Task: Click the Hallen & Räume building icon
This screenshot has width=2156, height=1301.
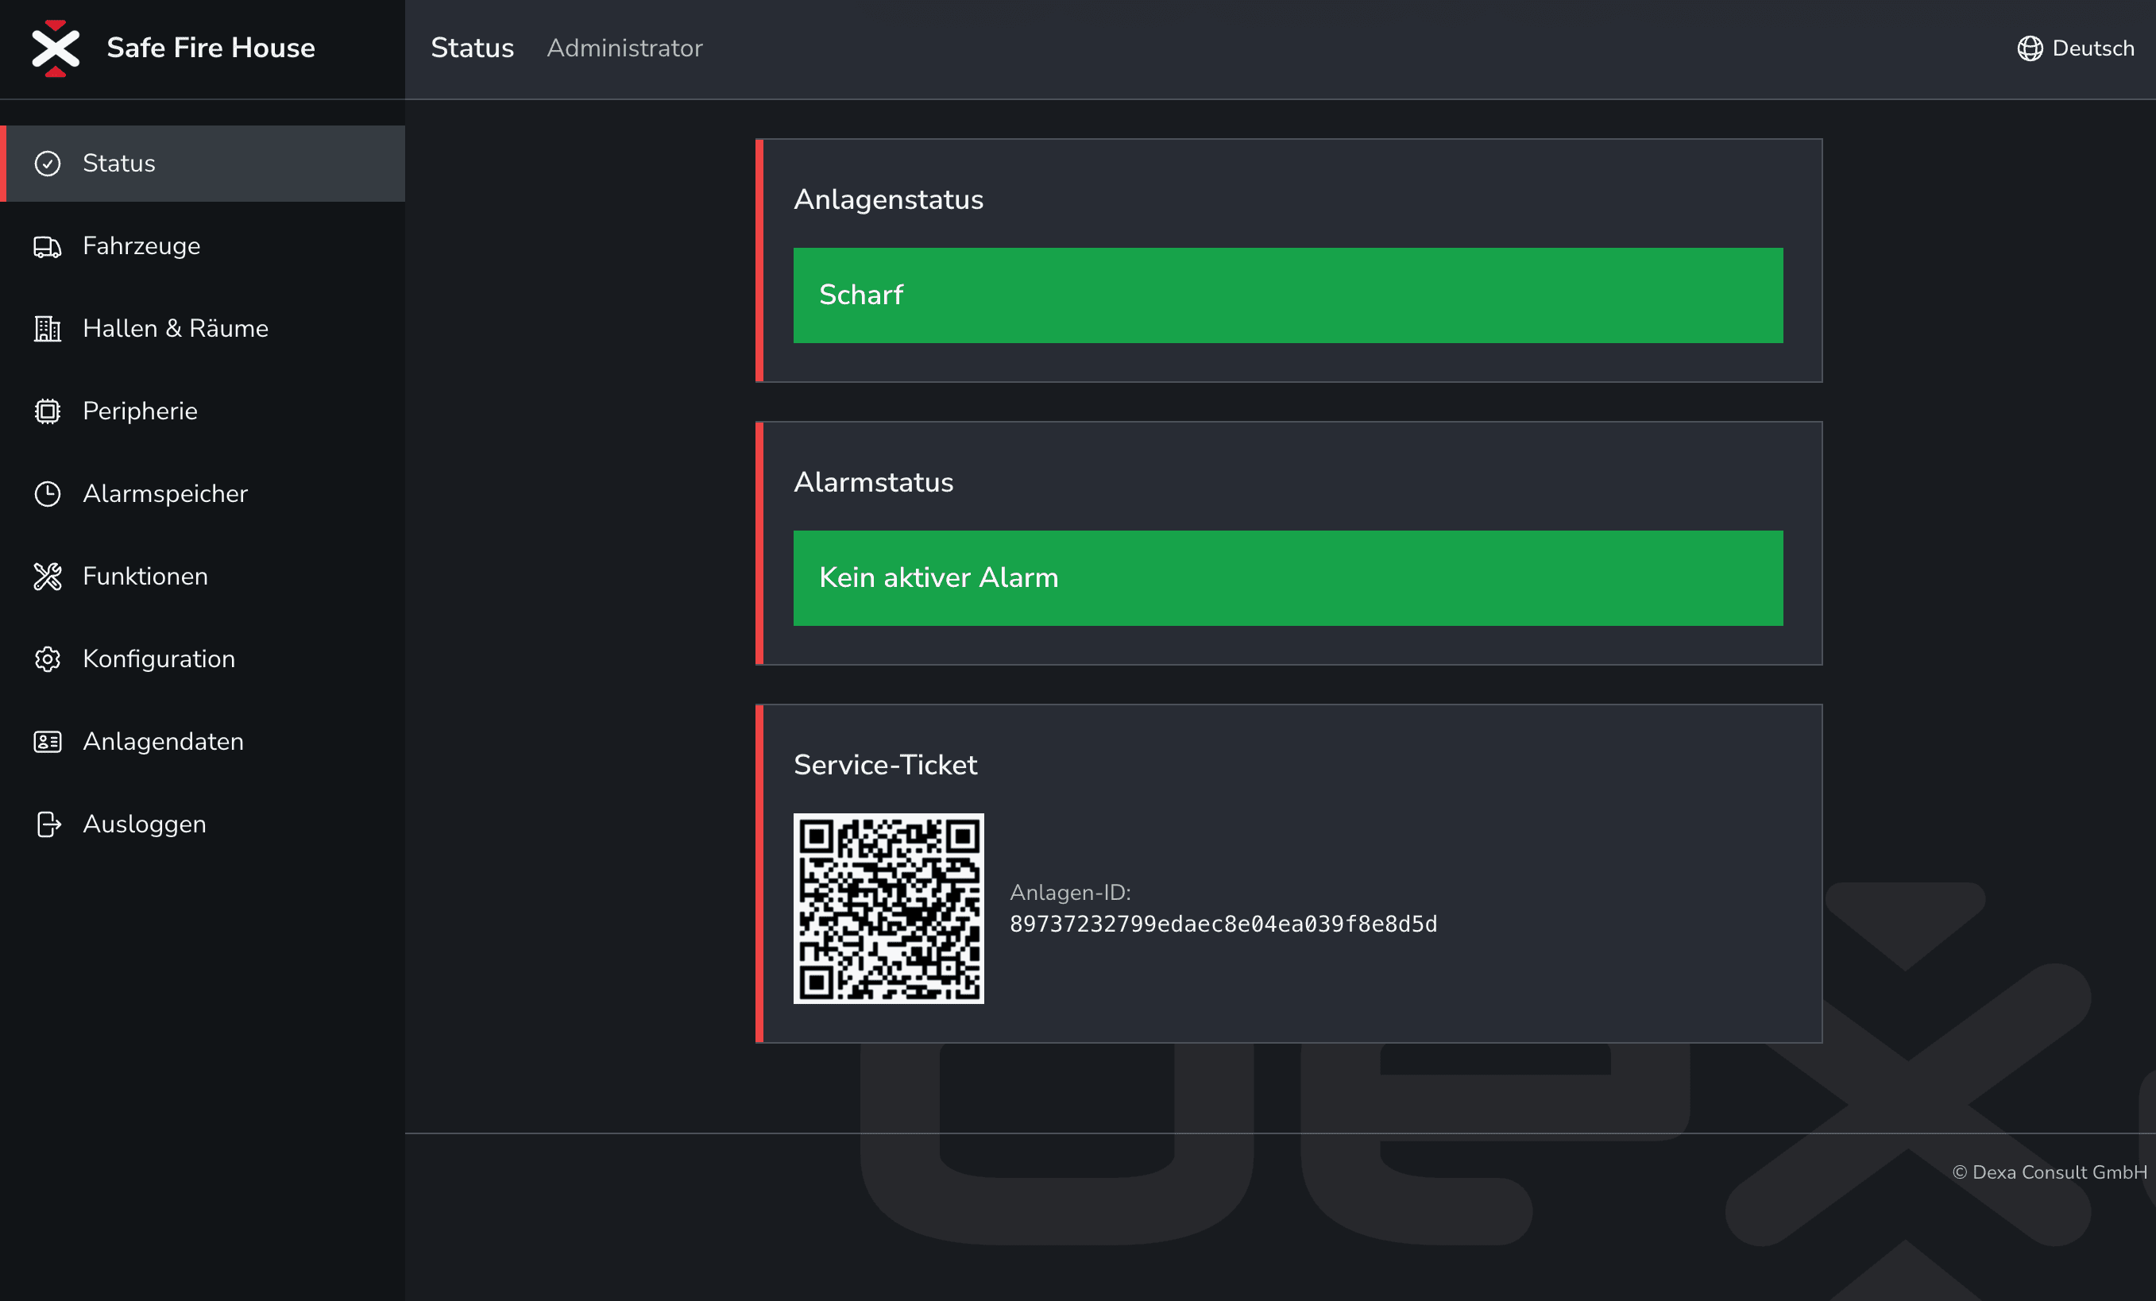Action: point(47,329)
